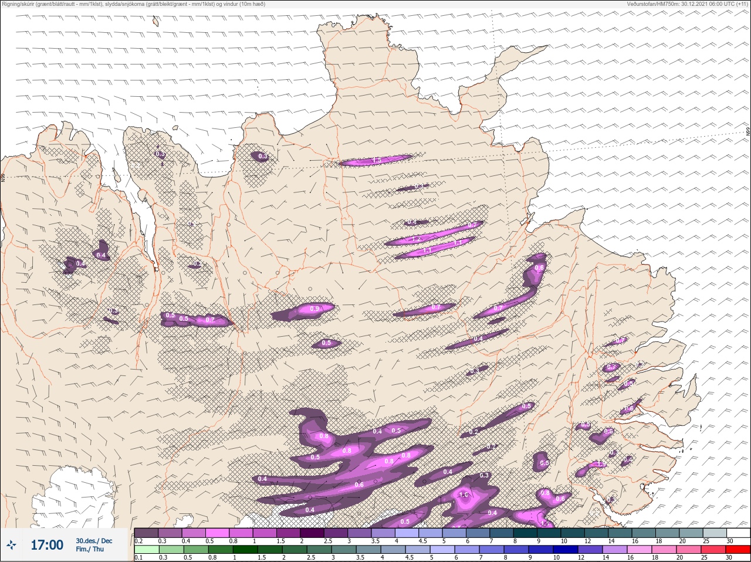This screenshot has width=751, height=562.
Task: Pick the light grey swatch at 25 in upper legend
Action: tap(715, 533)
